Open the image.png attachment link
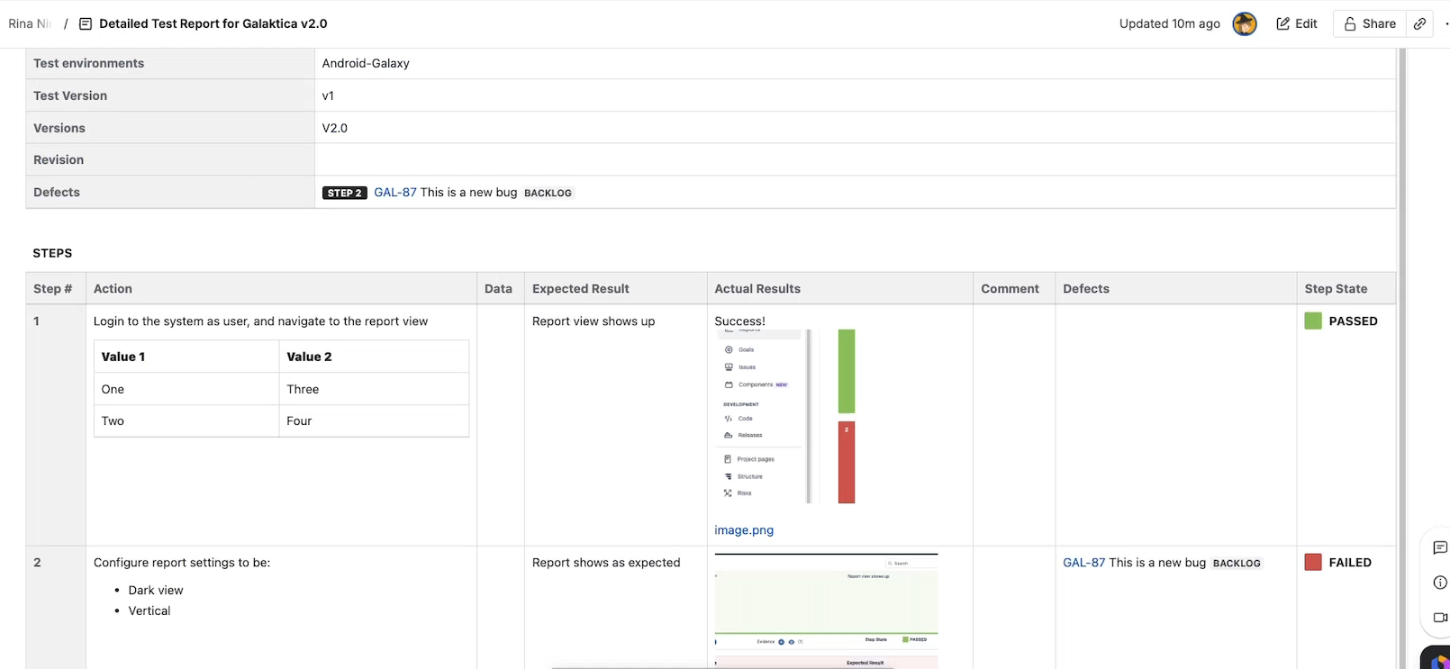Screen dimensions: 1450x669 pyautogui.click(x=744, y=530)
